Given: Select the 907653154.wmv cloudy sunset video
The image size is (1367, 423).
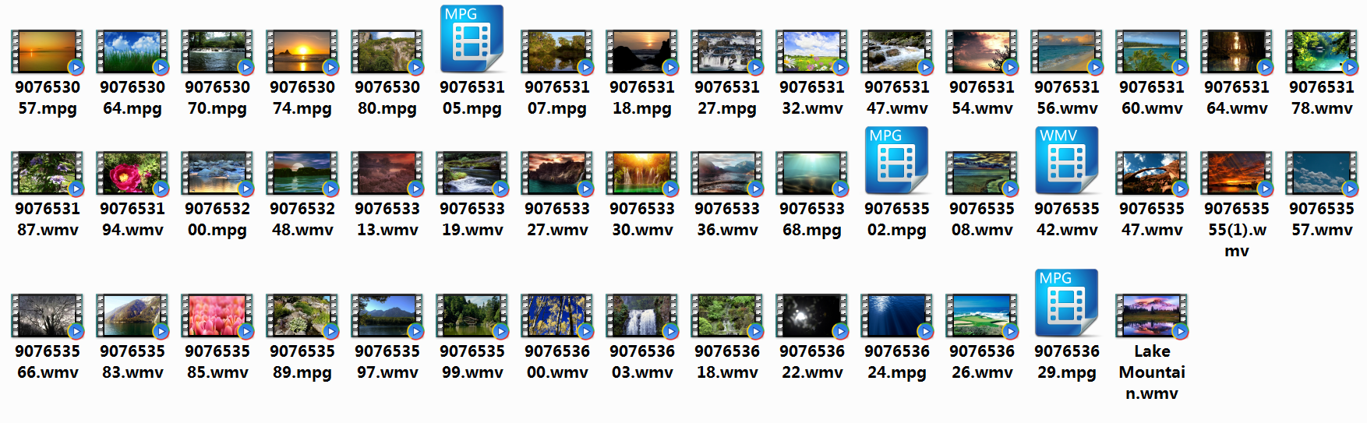Looking at the screenshot, I should [x=982, y=52].
